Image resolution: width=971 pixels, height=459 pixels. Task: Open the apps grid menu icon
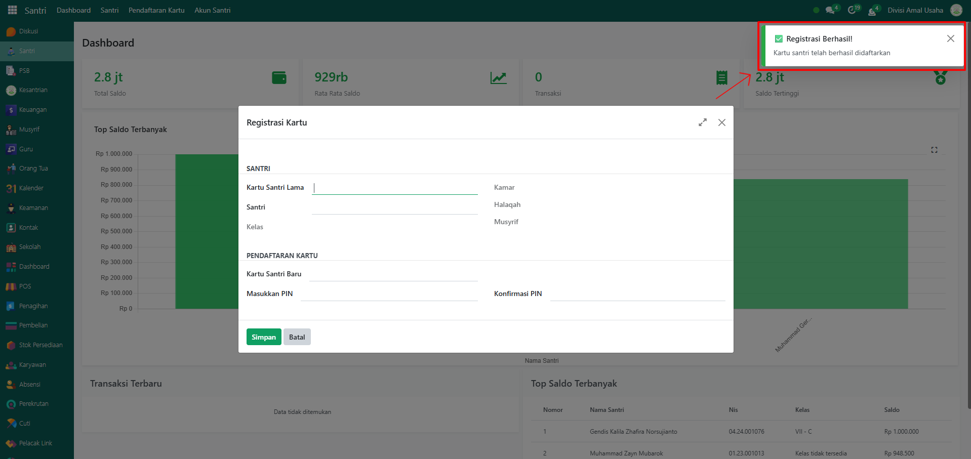[12, 10]
